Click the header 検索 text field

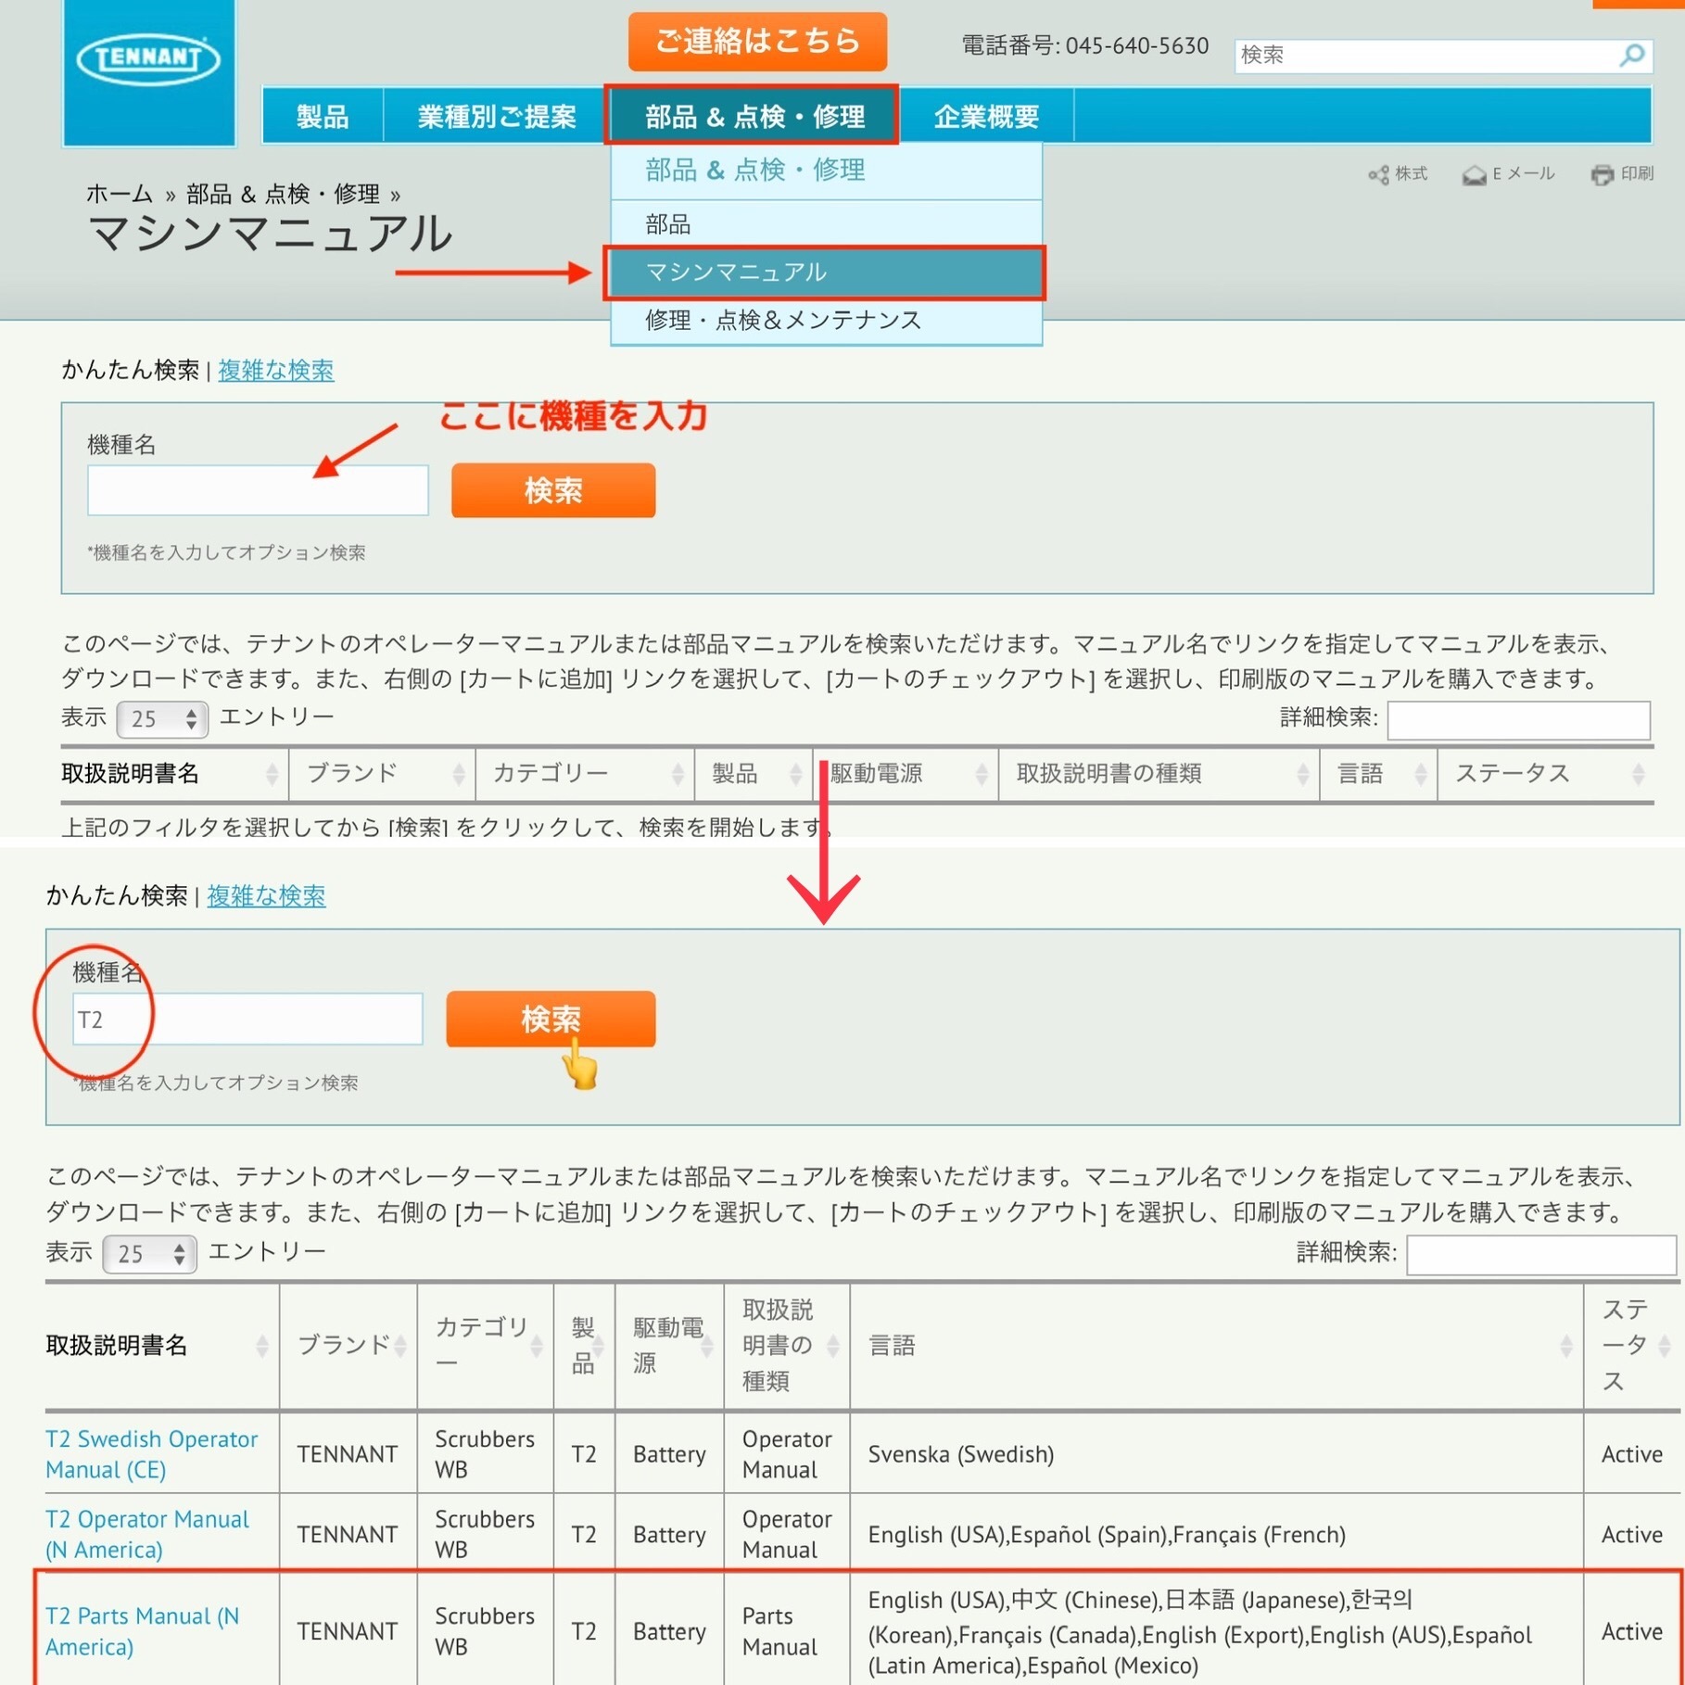[1427, 56]
